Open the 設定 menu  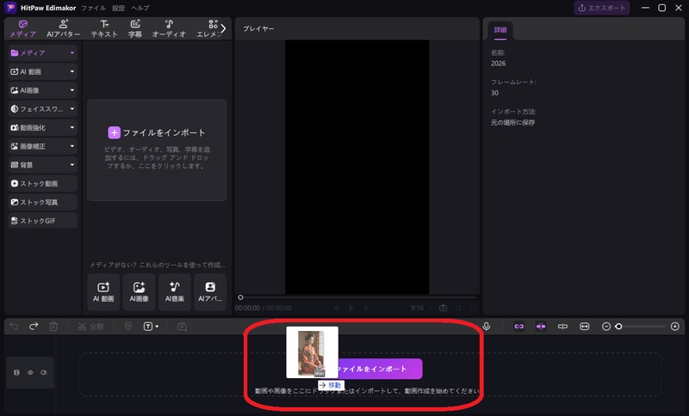[118, 8]
